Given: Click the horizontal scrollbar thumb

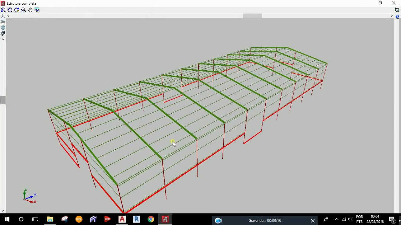Looking at the screenshot, I should click(x=253, y=16).
